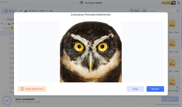Open the Filter dropdown

[135, 11]
